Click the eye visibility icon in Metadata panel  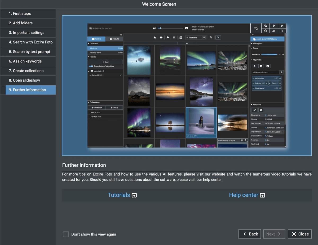(261, 110)
